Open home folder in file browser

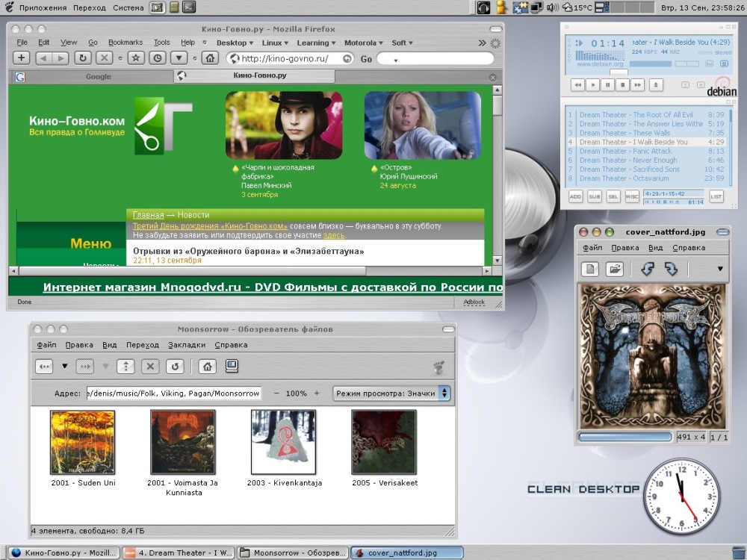pos(207,366)
